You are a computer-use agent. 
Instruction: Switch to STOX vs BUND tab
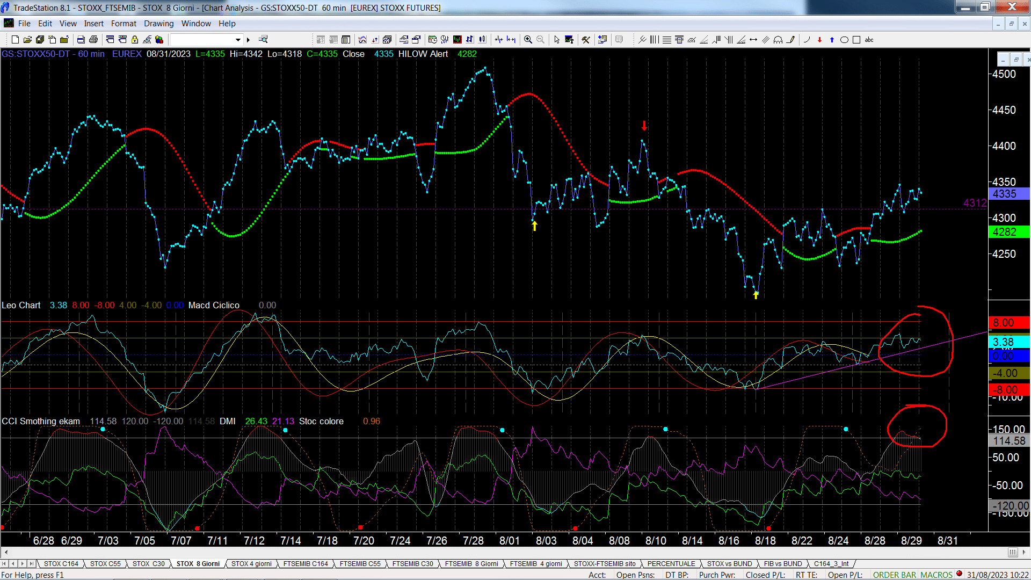point(730,564)
